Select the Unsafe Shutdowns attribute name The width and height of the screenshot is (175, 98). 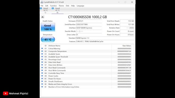pyautogui.click(x=56, y=81)
